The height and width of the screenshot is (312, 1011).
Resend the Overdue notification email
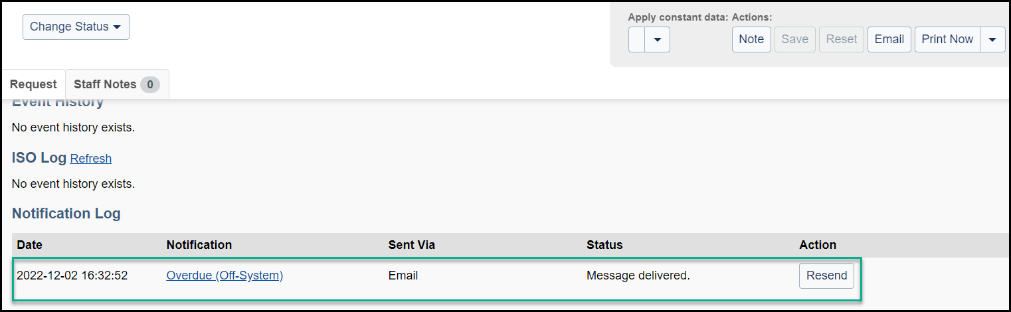point(826,275)
